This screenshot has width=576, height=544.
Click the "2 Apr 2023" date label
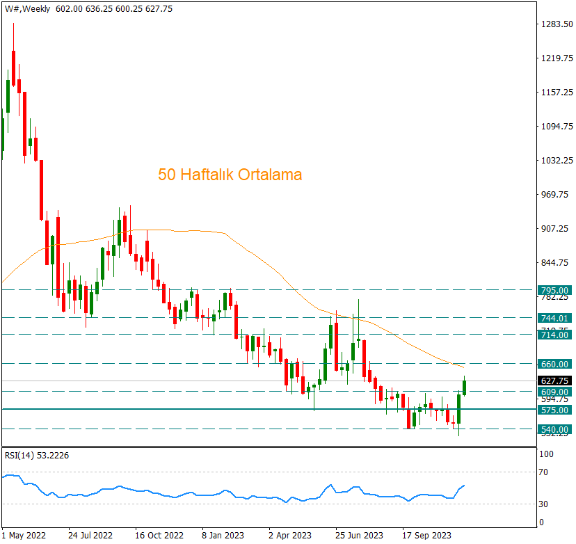coord(290,536)
